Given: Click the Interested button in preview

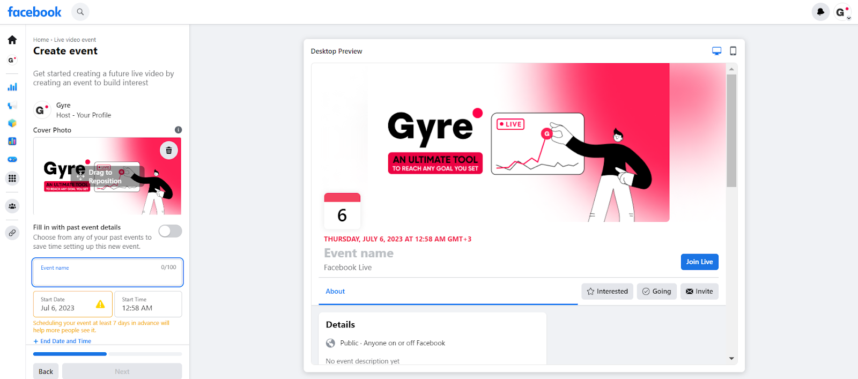Looking at the screenshot, I should coord(607,291).
